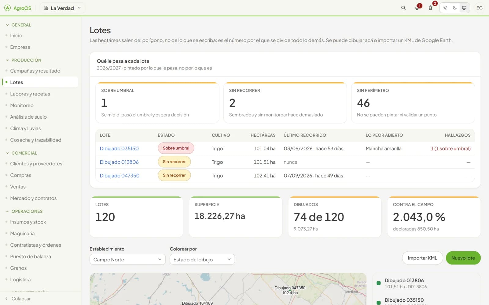Open the Dibujado 035150 lote link
489x305 pixels.
119,149
